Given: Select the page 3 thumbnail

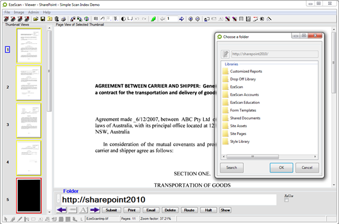Looking at the screenshot, I should coord(29,121).
